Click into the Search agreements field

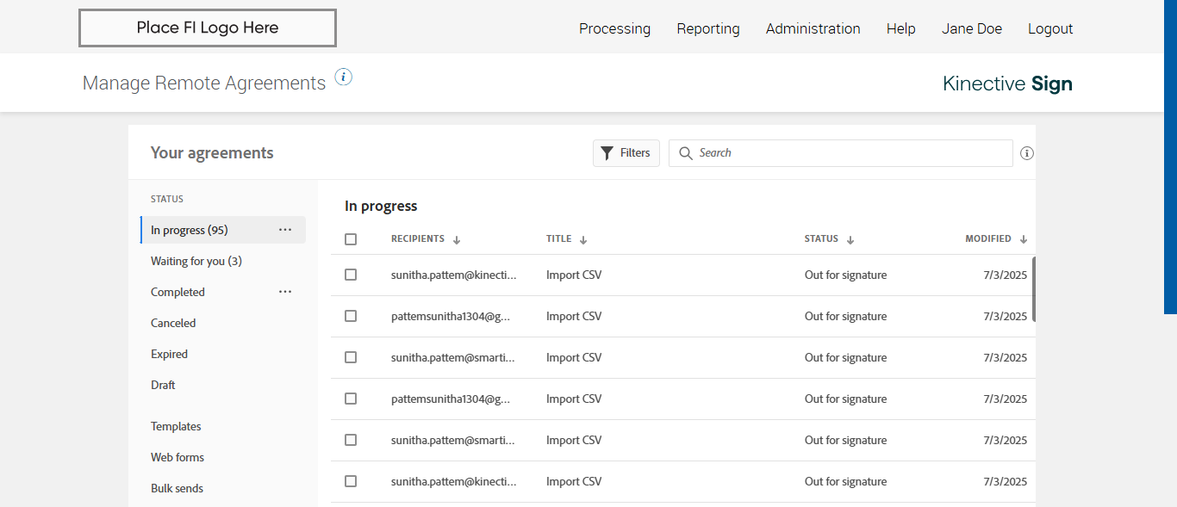(x=849, y=153)
